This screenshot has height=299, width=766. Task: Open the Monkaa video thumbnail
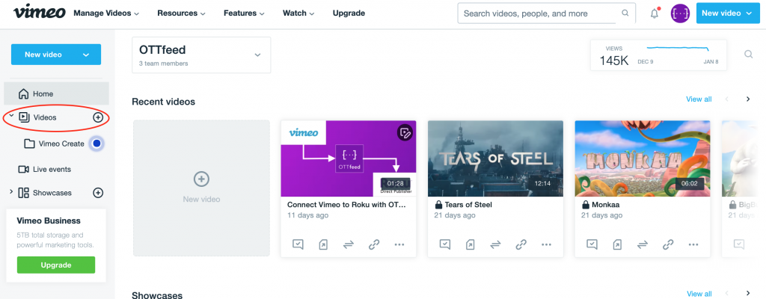pos(642,158)
